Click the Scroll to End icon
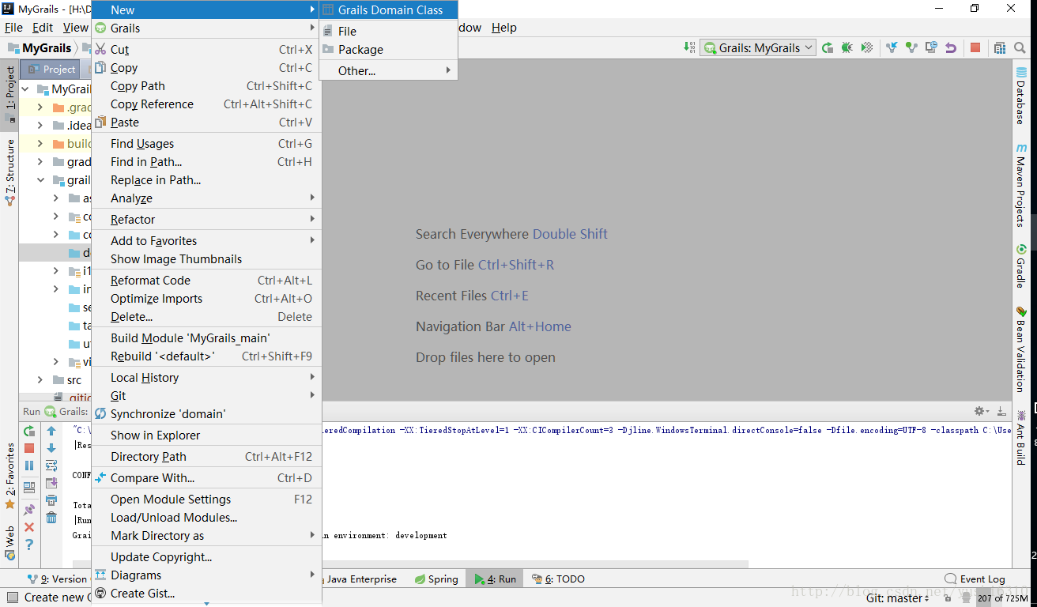This screenshot has width=1037, height=607. tap(51, 483)
